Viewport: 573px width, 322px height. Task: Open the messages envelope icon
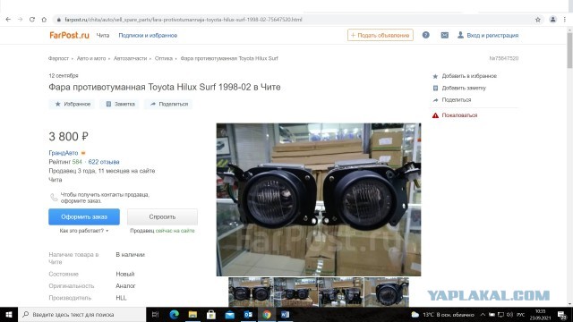[x=444, y=35]
